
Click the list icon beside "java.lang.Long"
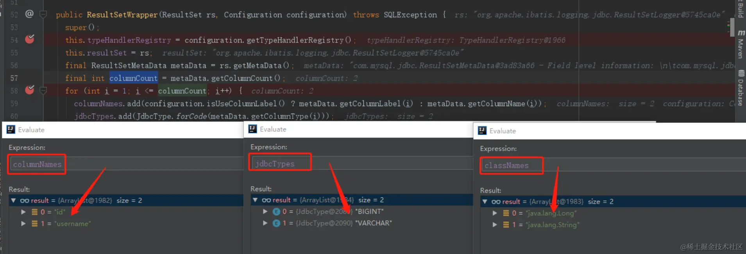[506, 213]
